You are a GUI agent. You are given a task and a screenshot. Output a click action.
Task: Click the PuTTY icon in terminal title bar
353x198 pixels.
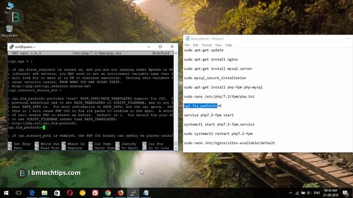[11, 47]
